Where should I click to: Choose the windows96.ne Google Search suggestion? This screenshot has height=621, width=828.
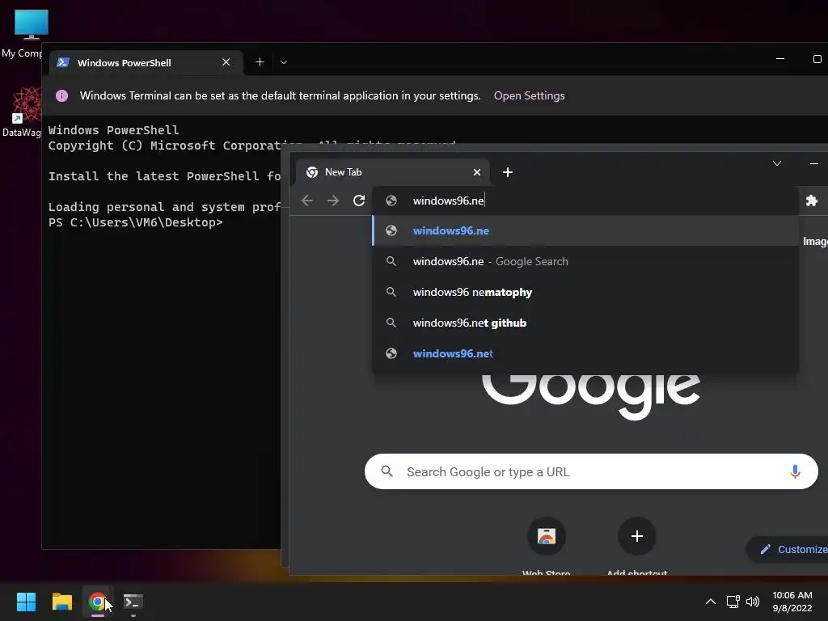click(x=585, y=261)
